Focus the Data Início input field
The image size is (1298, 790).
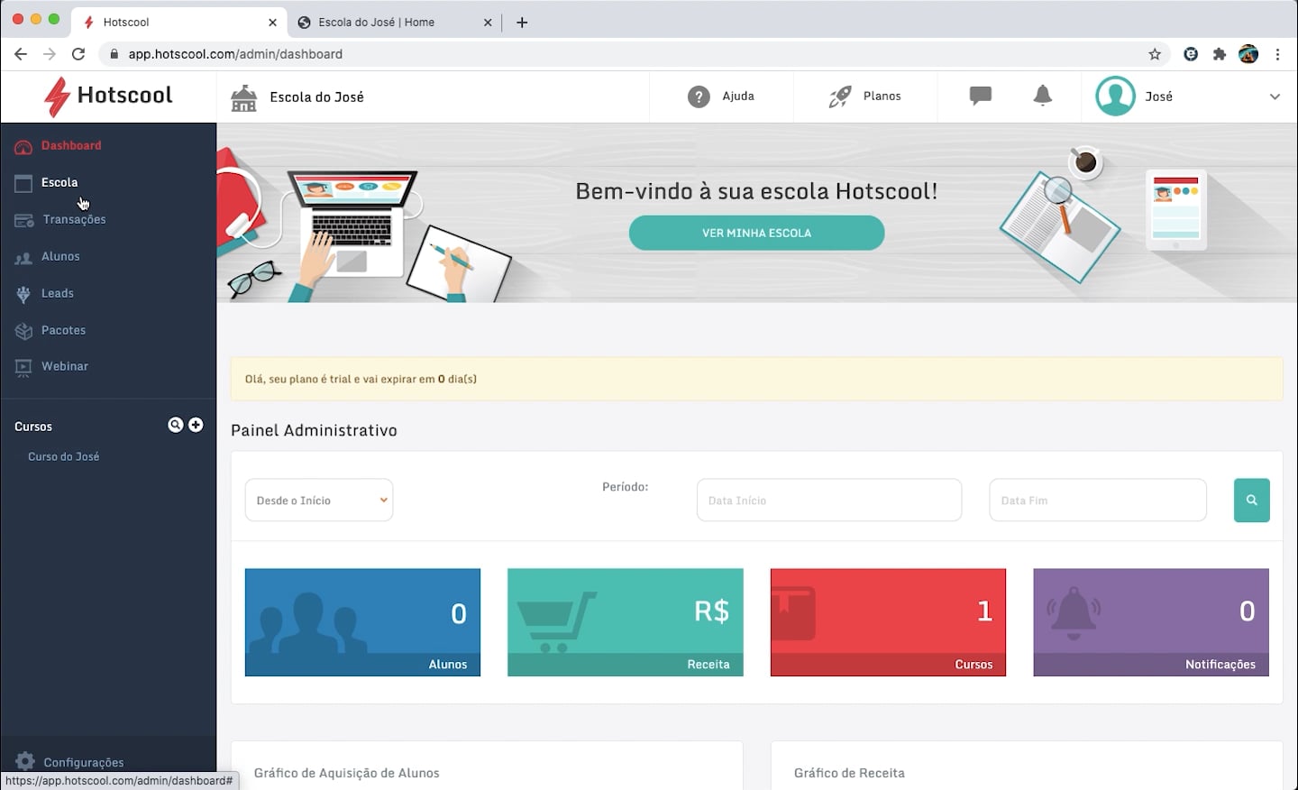(829, 500)
